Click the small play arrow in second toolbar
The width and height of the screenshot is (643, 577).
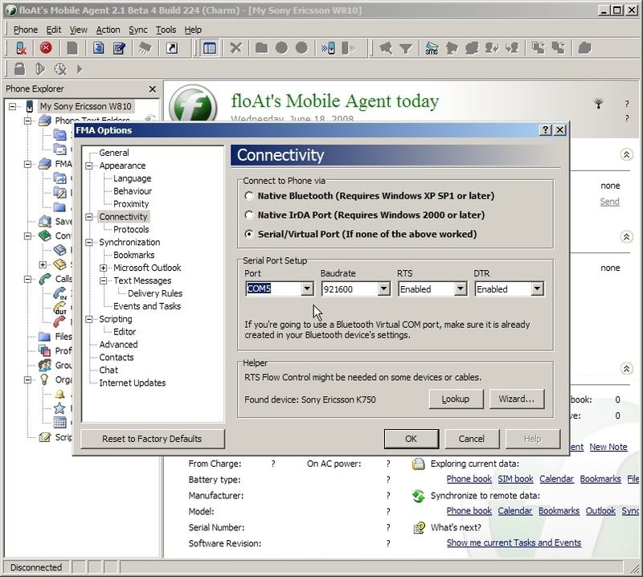[80, 69]
